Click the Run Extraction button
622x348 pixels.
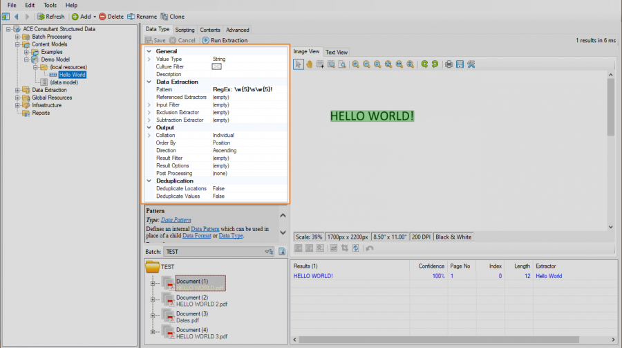[225, 41]
